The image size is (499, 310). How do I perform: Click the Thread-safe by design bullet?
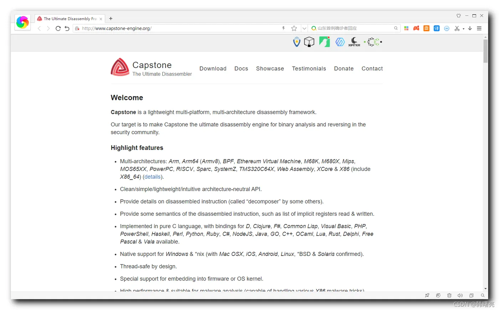coord(148,267)
